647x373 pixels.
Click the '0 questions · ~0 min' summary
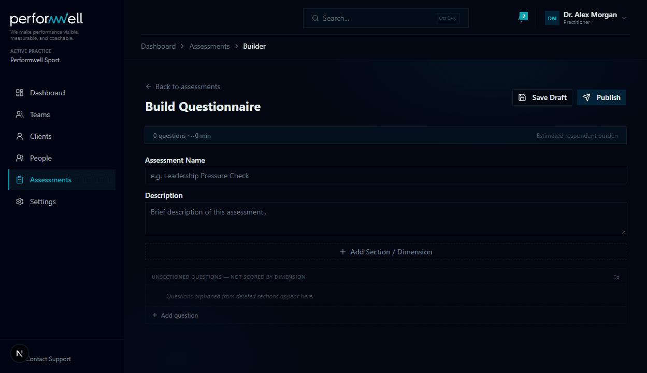(x=182, y=136)
